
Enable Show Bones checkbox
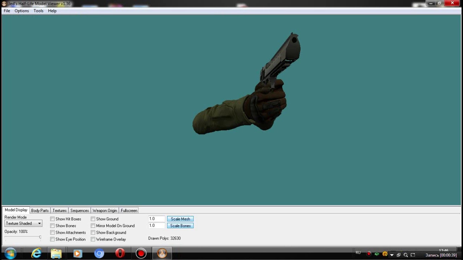click(52, 226)
